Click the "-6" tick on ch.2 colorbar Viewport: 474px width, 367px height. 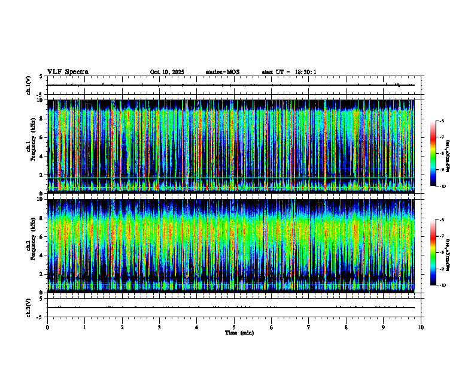[x=442, y=220]
